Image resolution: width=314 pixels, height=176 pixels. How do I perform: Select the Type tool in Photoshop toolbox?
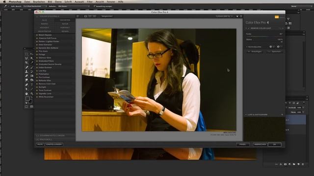(x=31, y=85)
